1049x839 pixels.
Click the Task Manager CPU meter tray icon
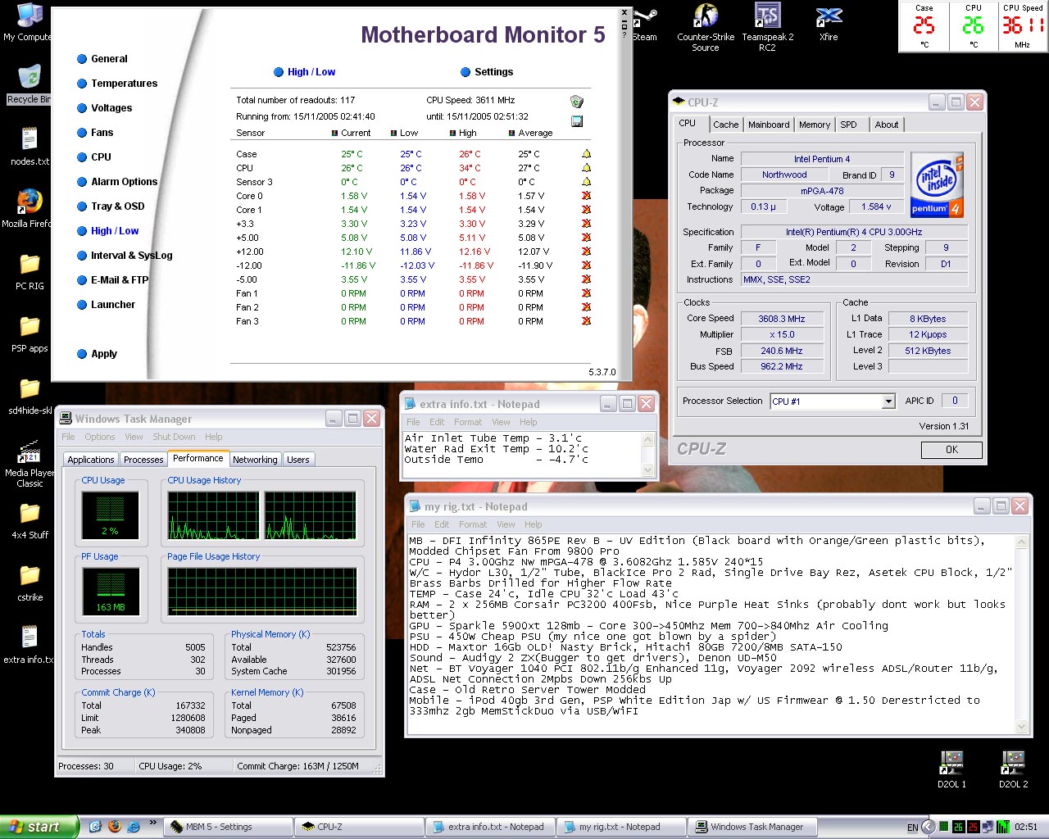click(x=944, y=827)
